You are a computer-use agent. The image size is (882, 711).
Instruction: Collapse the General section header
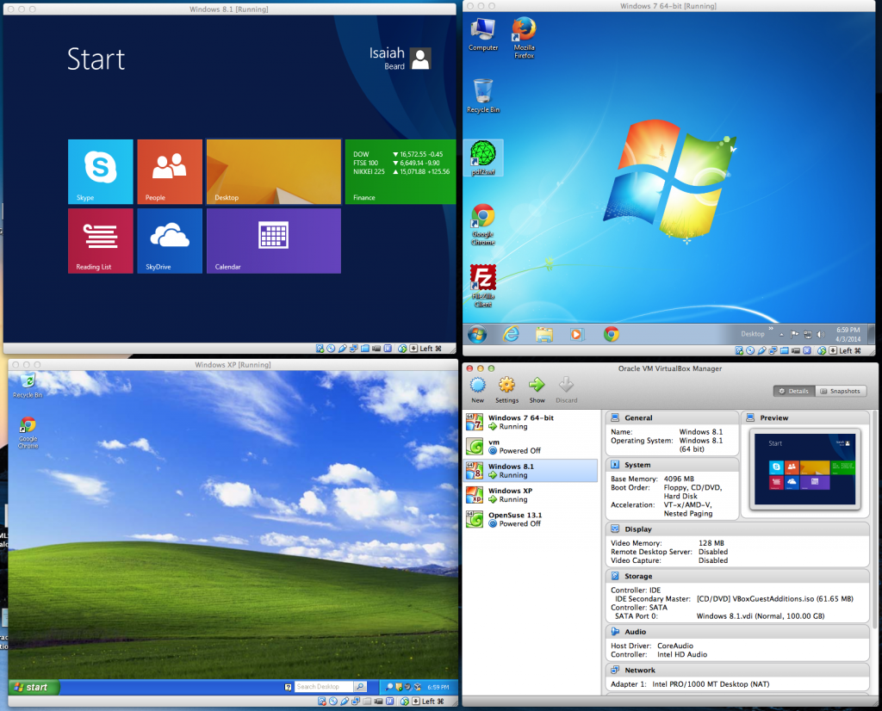[x=638, y=417]
